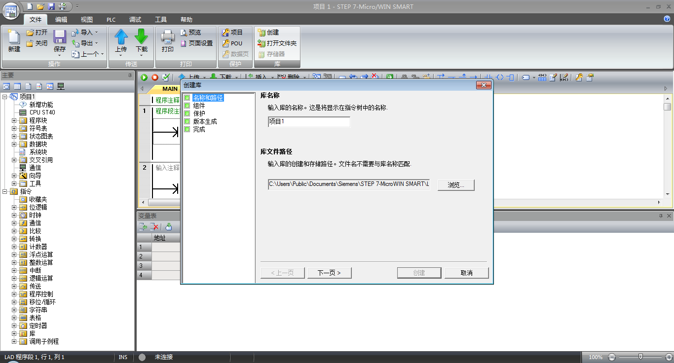The height and width of the screenshot is (363, 674).
Task: Select the 保护 step in wizard list
Action: point(199,113)
